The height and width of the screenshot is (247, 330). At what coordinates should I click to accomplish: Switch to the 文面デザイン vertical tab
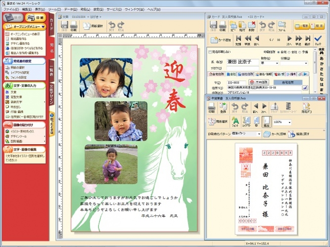pyautogui.click(x=51, y=94)
